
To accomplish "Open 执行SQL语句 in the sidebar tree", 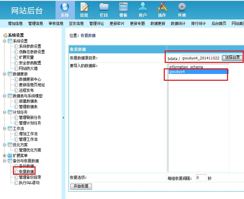I will [29, 183].
